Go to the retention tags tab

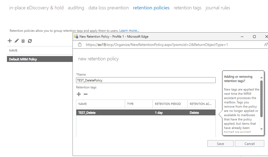[x=187, y=8]
